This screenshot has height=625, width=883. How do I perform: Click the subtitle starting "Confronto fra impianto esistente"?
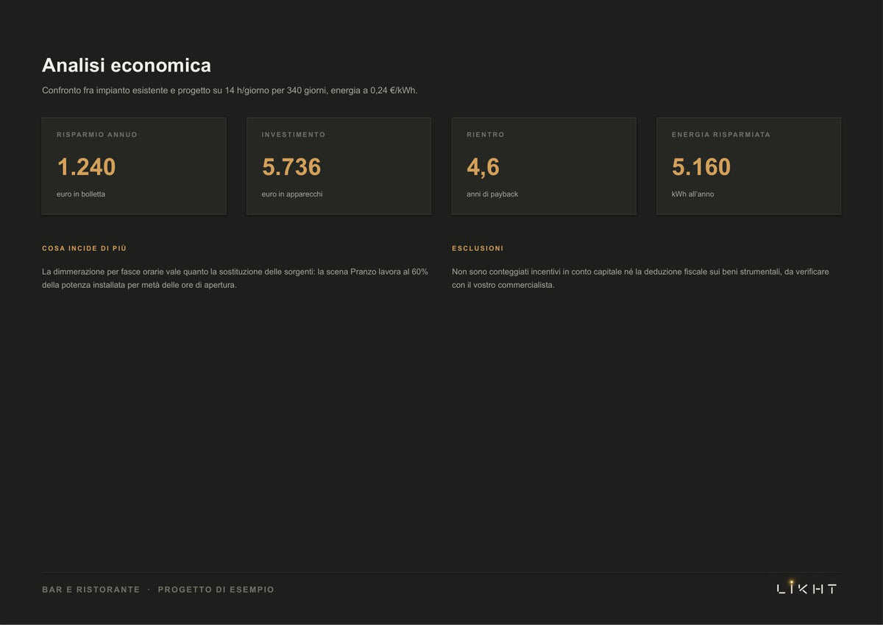[x=230, y=91]
